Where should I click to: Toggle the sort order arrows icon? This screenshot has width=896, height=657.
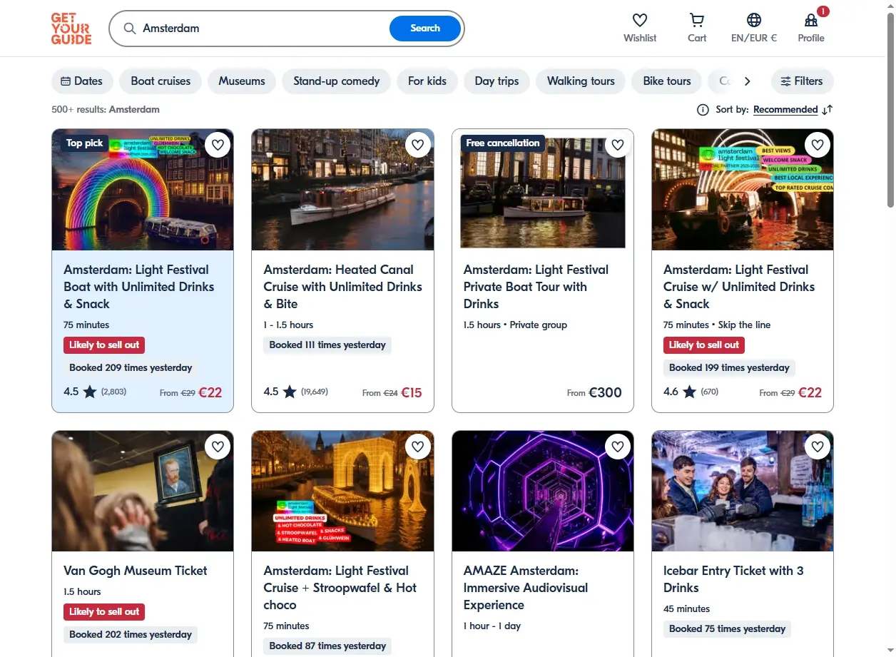(x=828, y=110)
